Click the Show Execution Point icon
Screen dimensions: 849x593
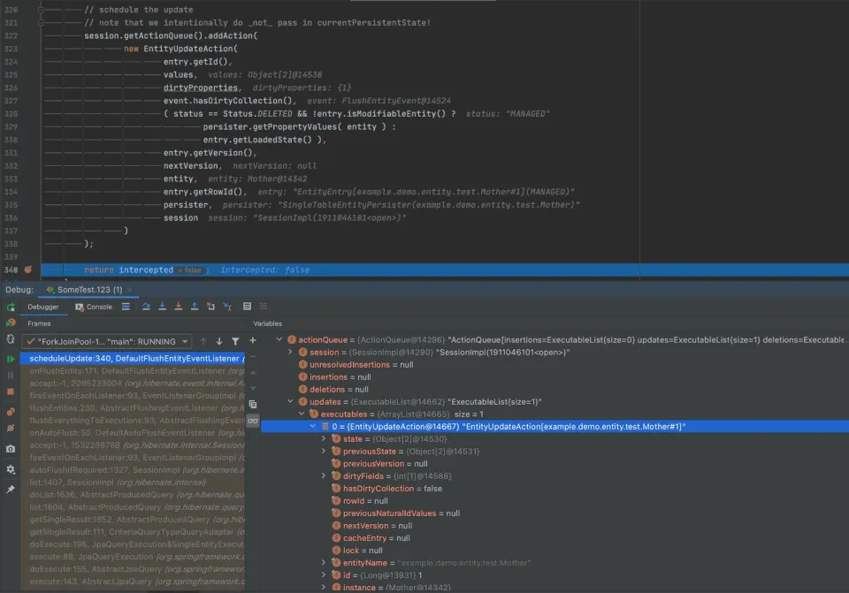tap(126, 307)
